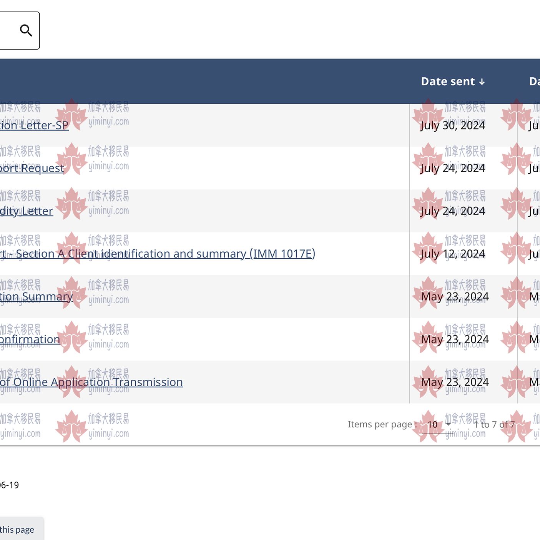Click the July 12, 2024 date cell

pos(453,254)
